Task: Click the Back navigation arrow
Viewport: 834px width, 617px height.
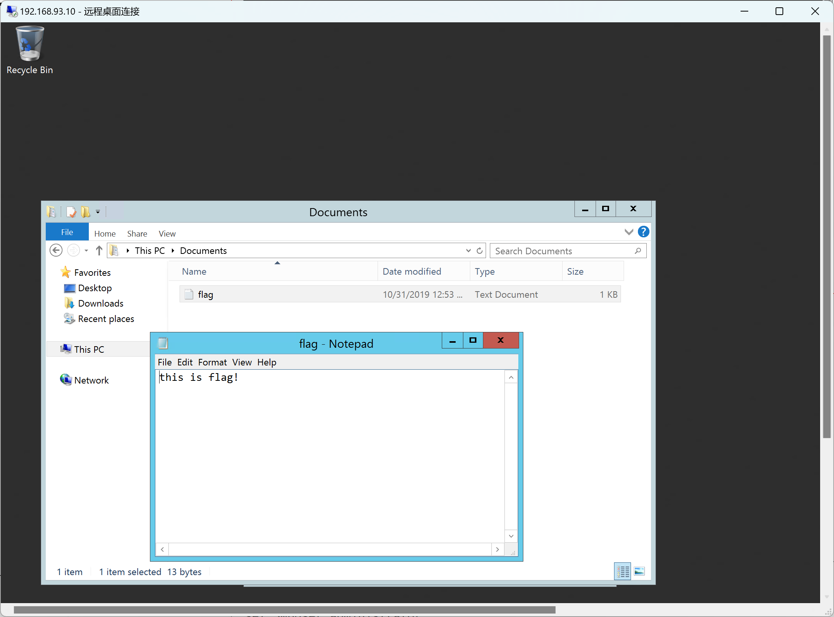Action: tap(56, 251)
